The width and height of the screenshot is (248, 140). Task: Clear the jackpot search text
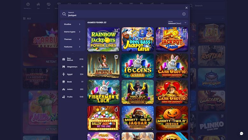click(184, 14)
